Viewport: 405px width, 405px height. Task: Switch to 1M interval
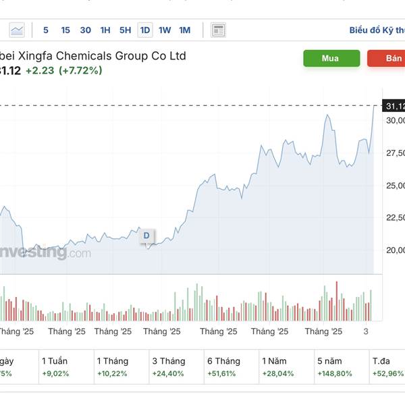(x=185, y=30)
